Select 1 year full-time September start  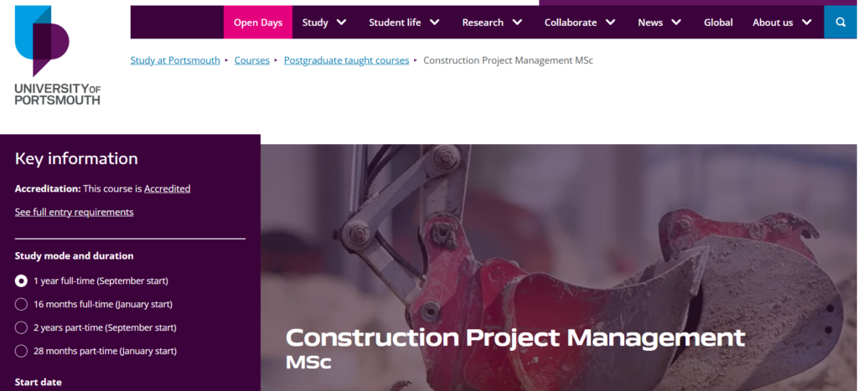(x=21, y=281)
